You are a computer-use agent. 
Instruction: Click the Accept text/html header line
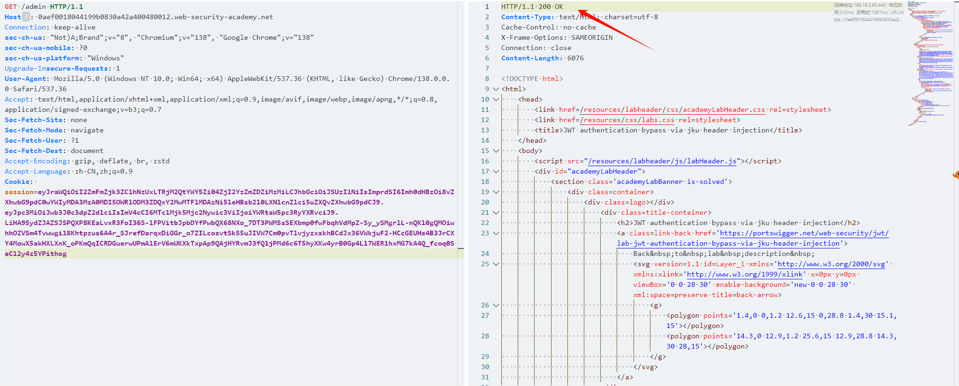[221, 104]
